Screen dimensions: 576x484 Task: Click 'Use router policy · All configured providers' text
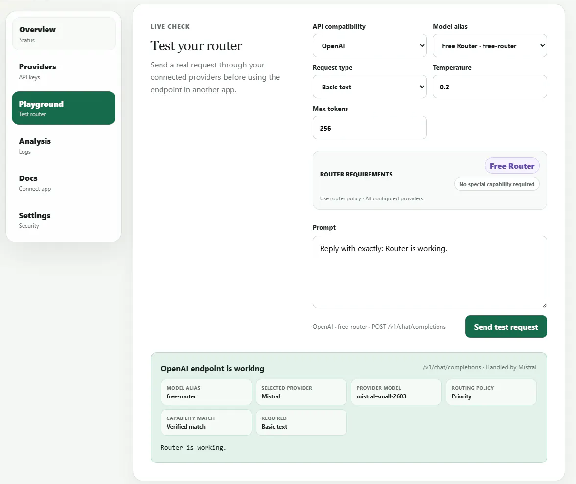[x=371, y=198]
